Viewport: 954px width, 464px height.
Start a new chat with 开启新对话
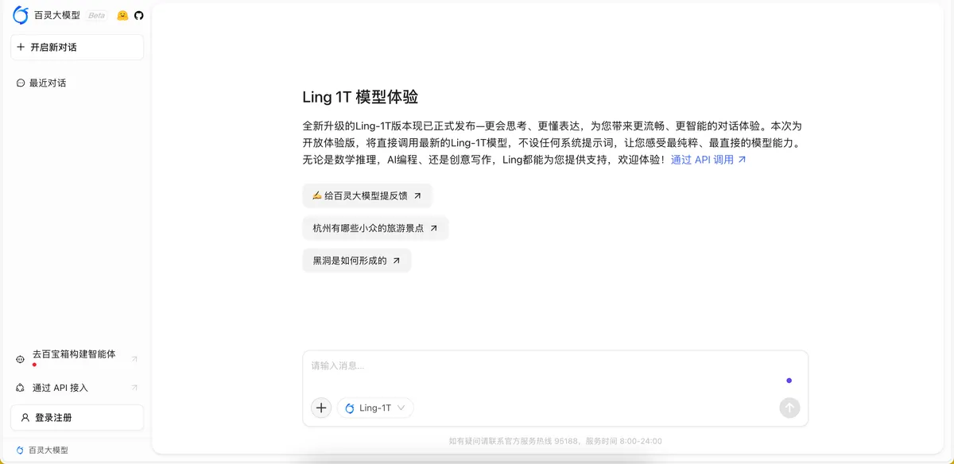77,47
